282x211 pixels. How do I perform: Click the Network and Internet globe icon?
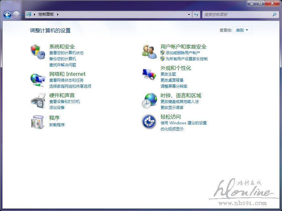coord(38,79)
